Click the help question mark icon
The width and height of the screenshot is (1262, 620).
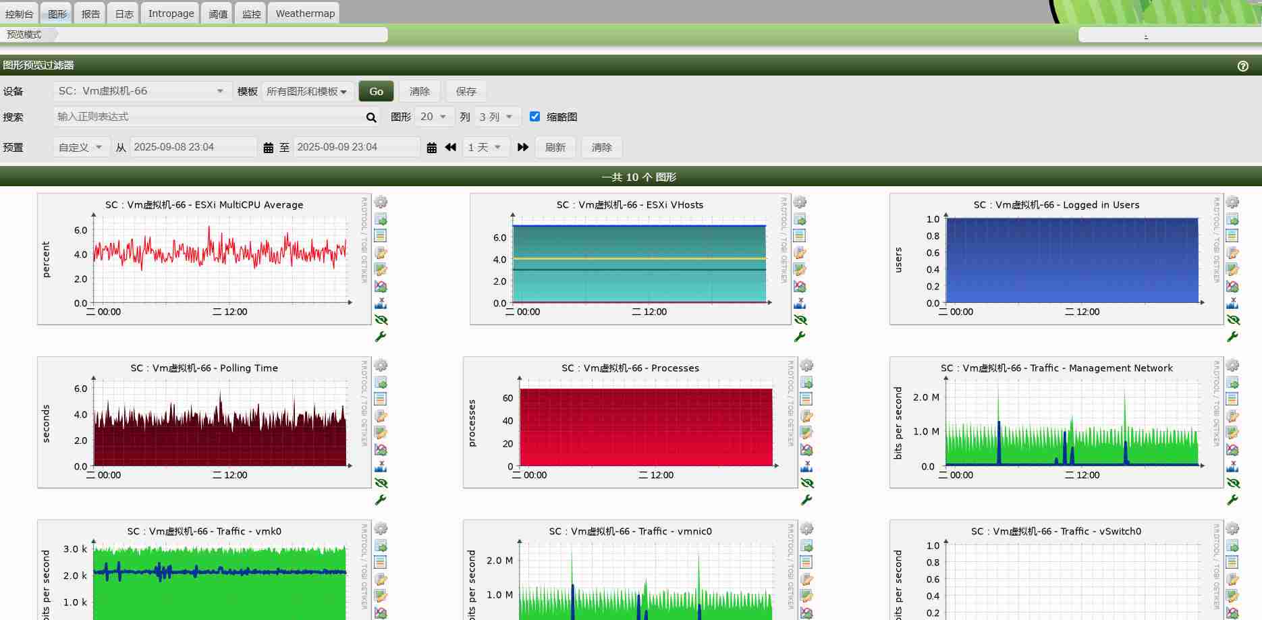(x=1242, y=66)
